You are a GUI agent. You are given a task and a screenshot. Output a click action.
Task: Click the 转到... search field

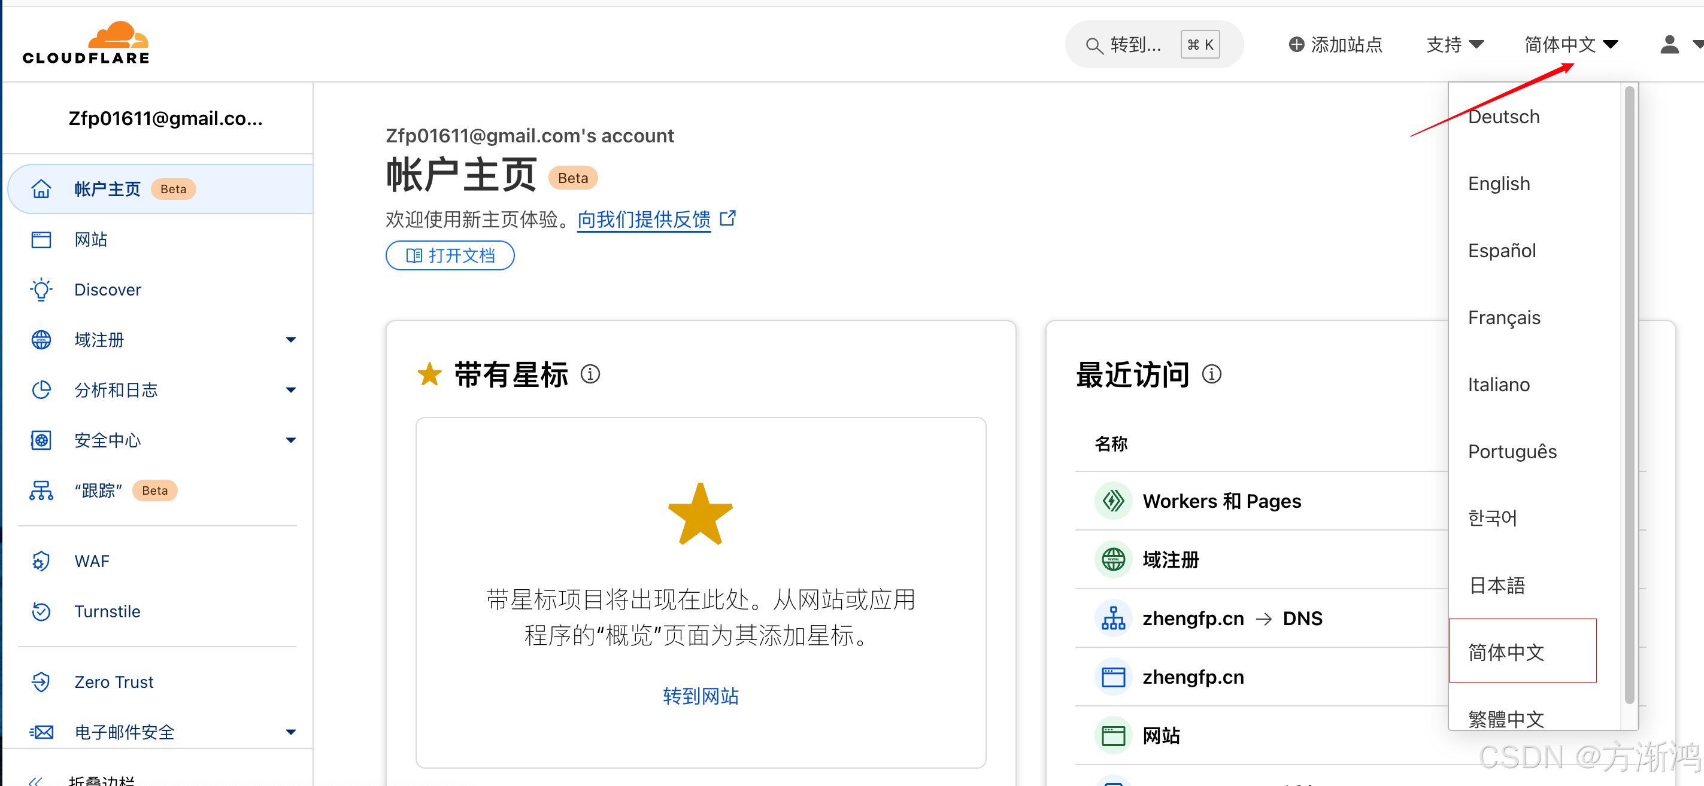[1135, 45]
